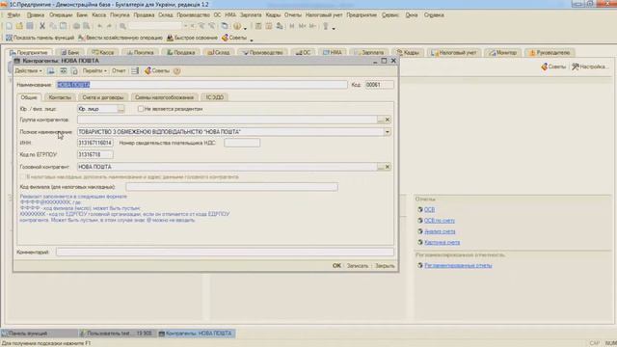
Task: Click the Print toolbar icon
Action: [x=76, y=26]
